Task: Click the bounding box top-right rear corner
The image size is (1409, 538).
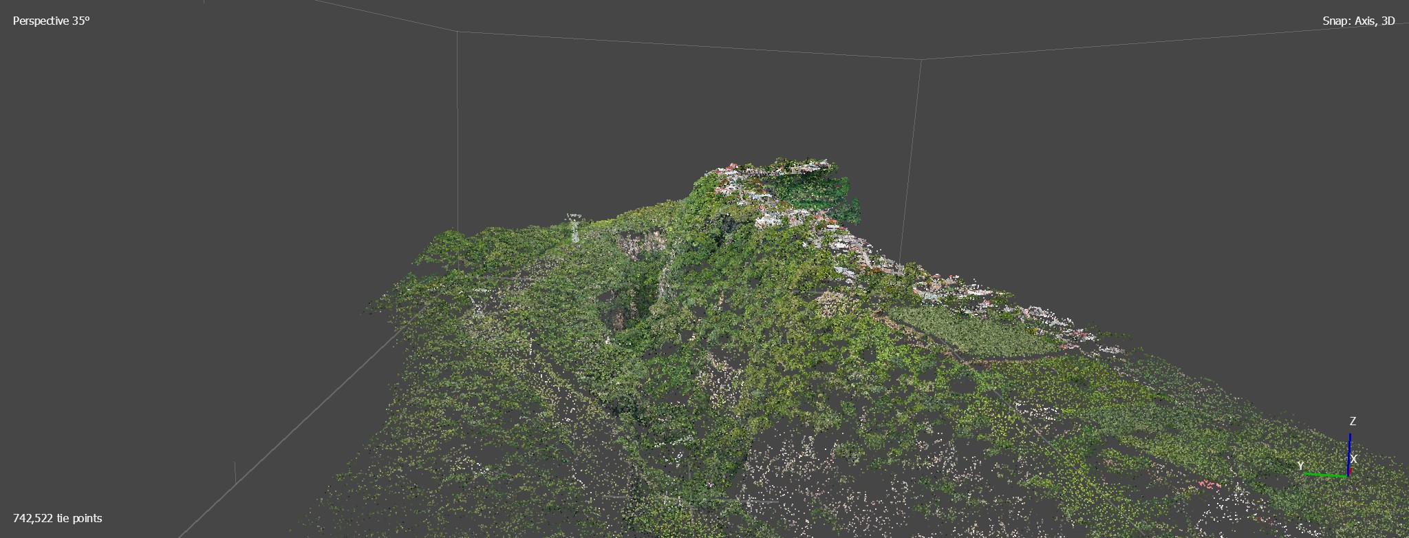Action: click(x=921, y=59)
